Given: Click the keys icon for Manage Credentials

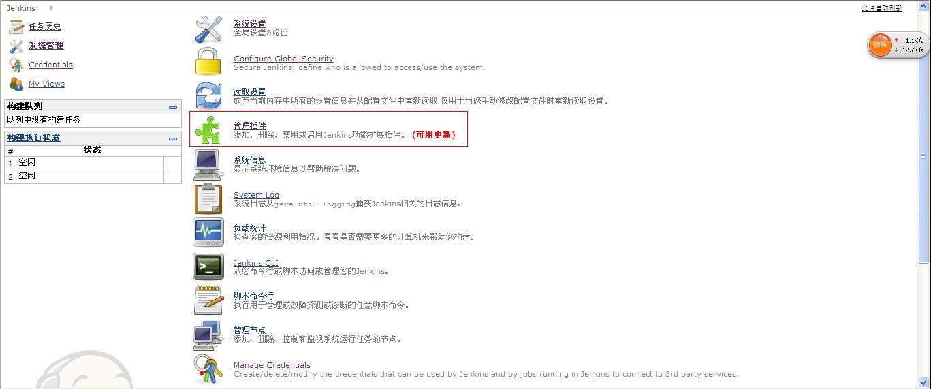Looking at the screenshot, I should click(208, 369).
